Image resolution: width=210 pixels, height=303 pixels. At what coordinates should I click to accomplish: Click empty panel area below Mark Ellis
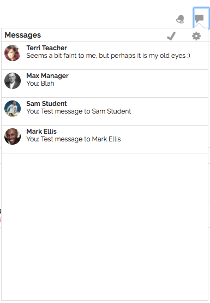click(x=105, y=227)
